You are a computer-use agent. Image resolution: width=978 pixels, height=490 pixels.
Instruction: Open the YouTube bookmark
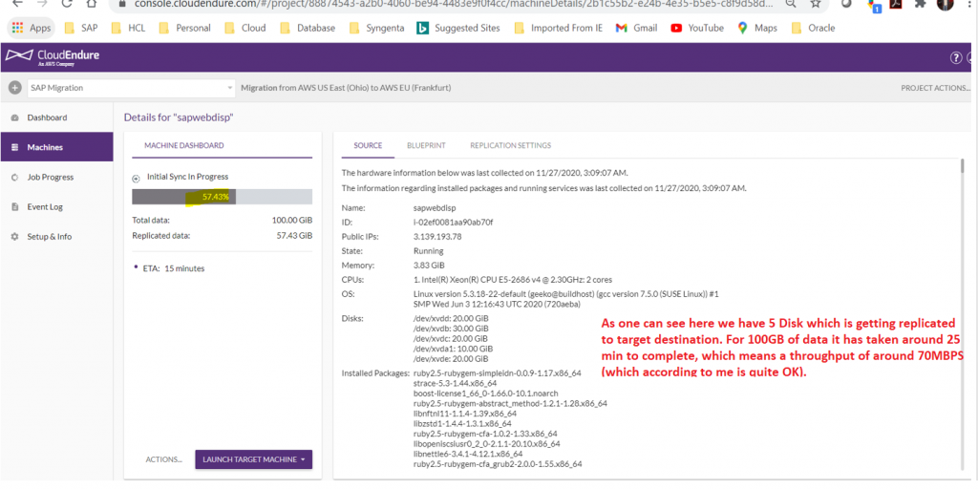(697, 28)
